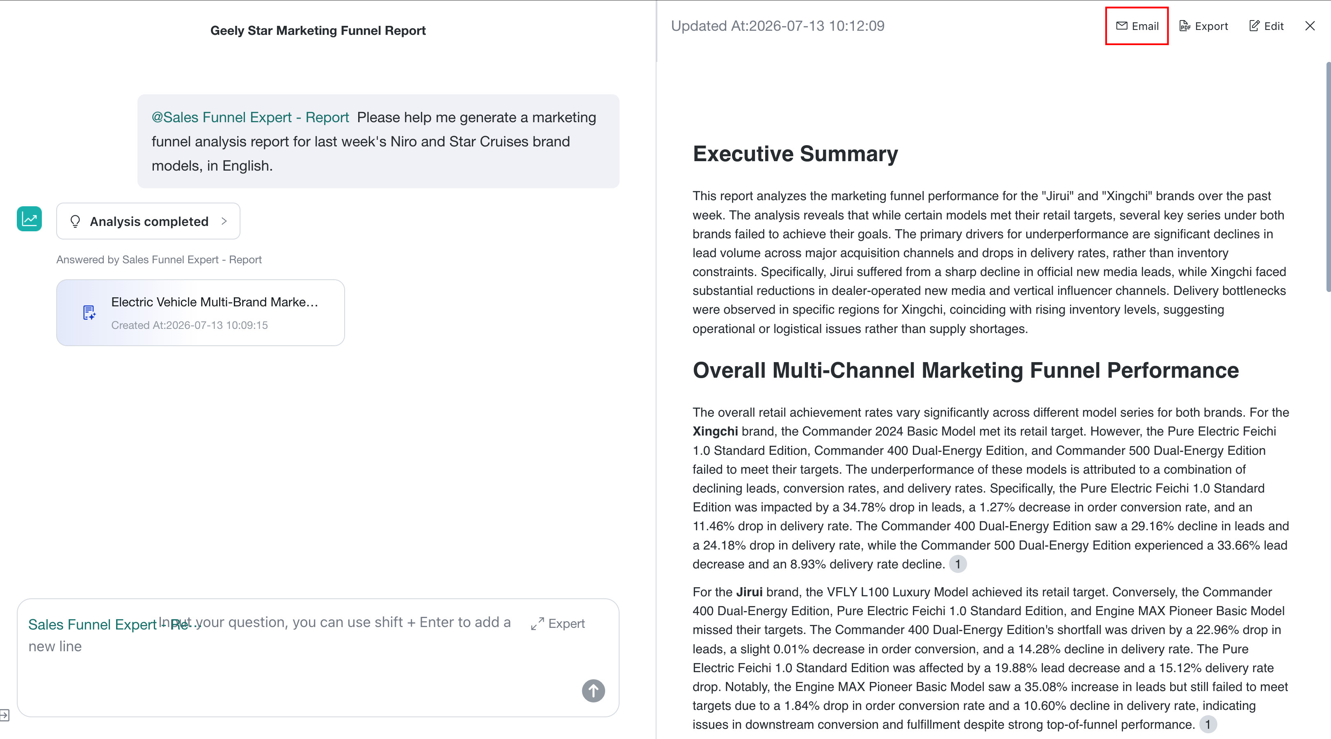This screenshot has width=1331, height=739.
Task: Click the question input text field
Action: click(x=318, y=657)
